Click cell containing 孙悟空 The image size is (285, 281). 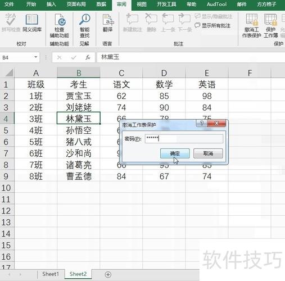79,130
